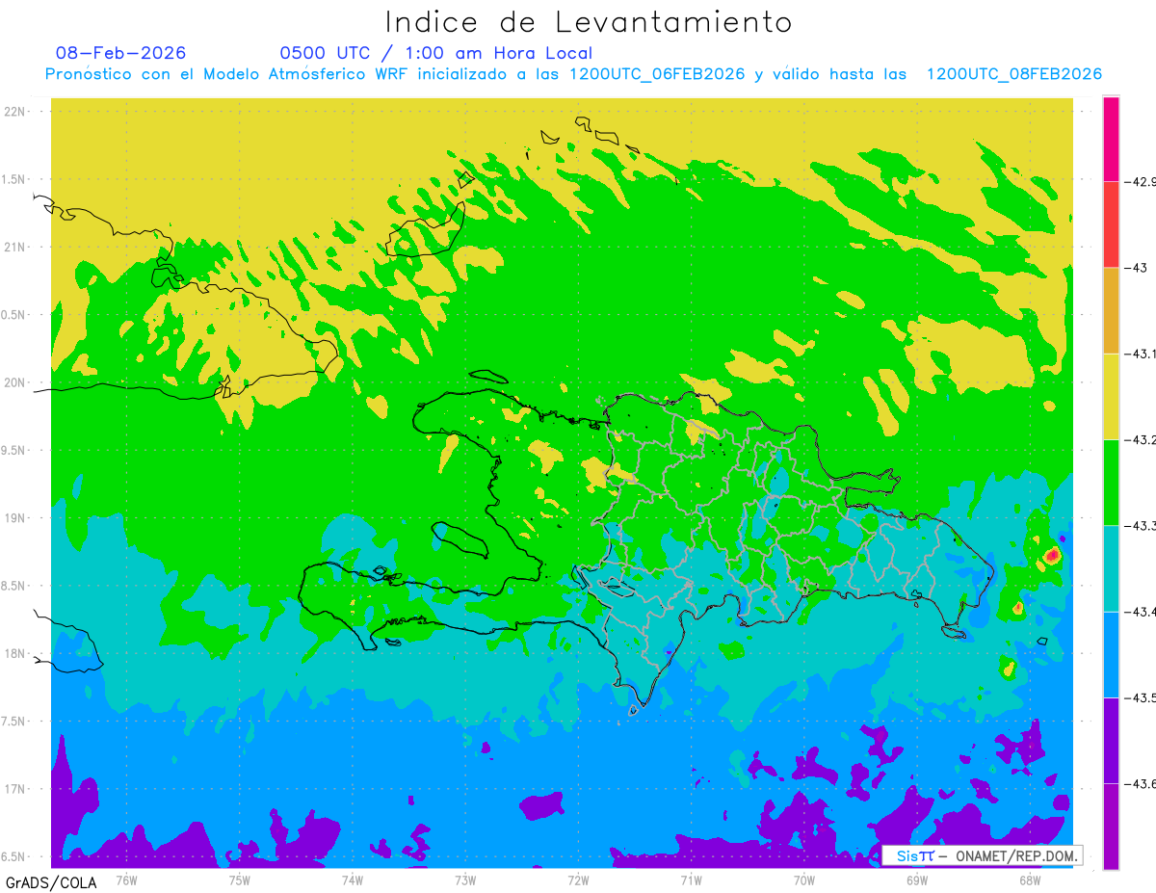This screenshot has width=1156, height=893.
Task: Click the yellow legend swatch between -43.1 and -43.2
Action: point(1111,396)
